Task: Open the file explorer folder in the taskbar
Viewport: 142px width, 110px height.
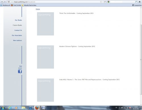Action: [x=23, y=108]
